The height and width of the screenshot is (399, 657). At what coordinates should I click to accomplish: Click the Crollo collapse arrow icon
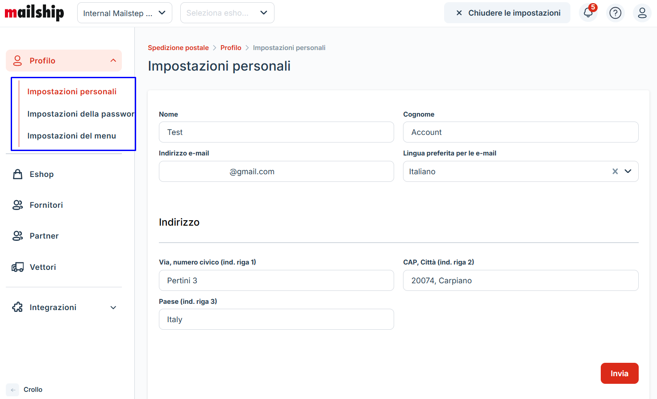(x=13, y=390)
